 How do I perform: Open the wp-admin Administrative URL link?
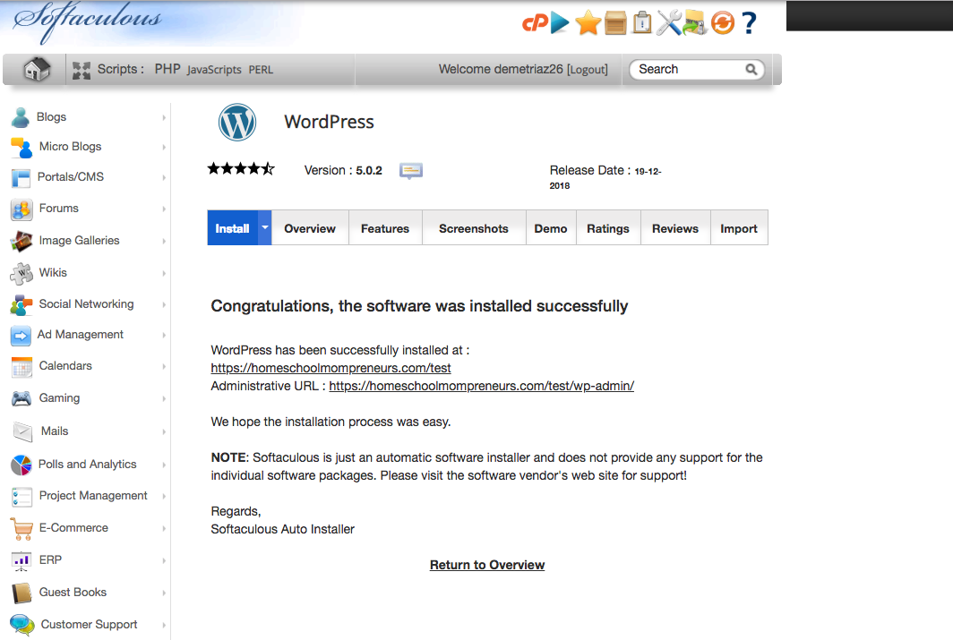pyautogui.click(x=481, y=386)
